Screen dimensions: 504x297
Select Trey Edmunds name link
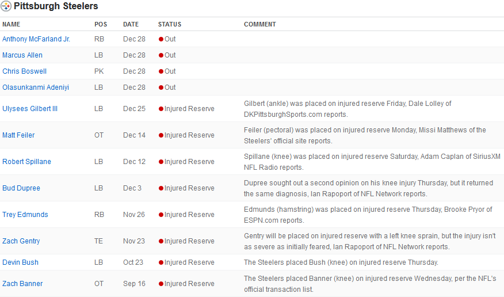click(x=25, y=214)
